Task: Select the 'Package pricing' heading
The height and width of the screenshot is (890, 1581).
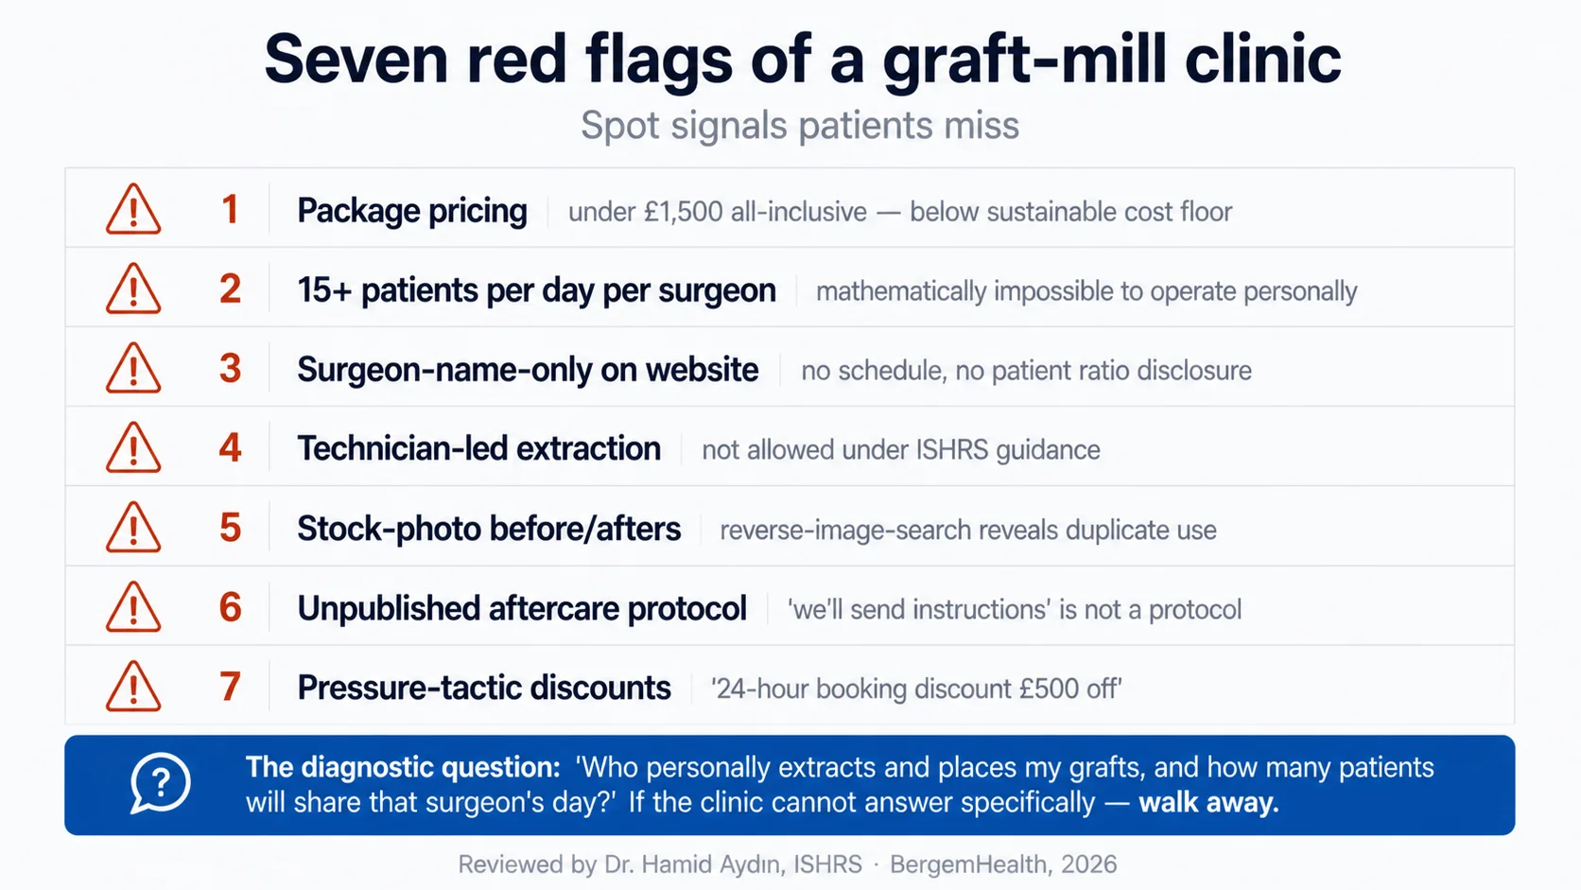Action: pos(412,211)
